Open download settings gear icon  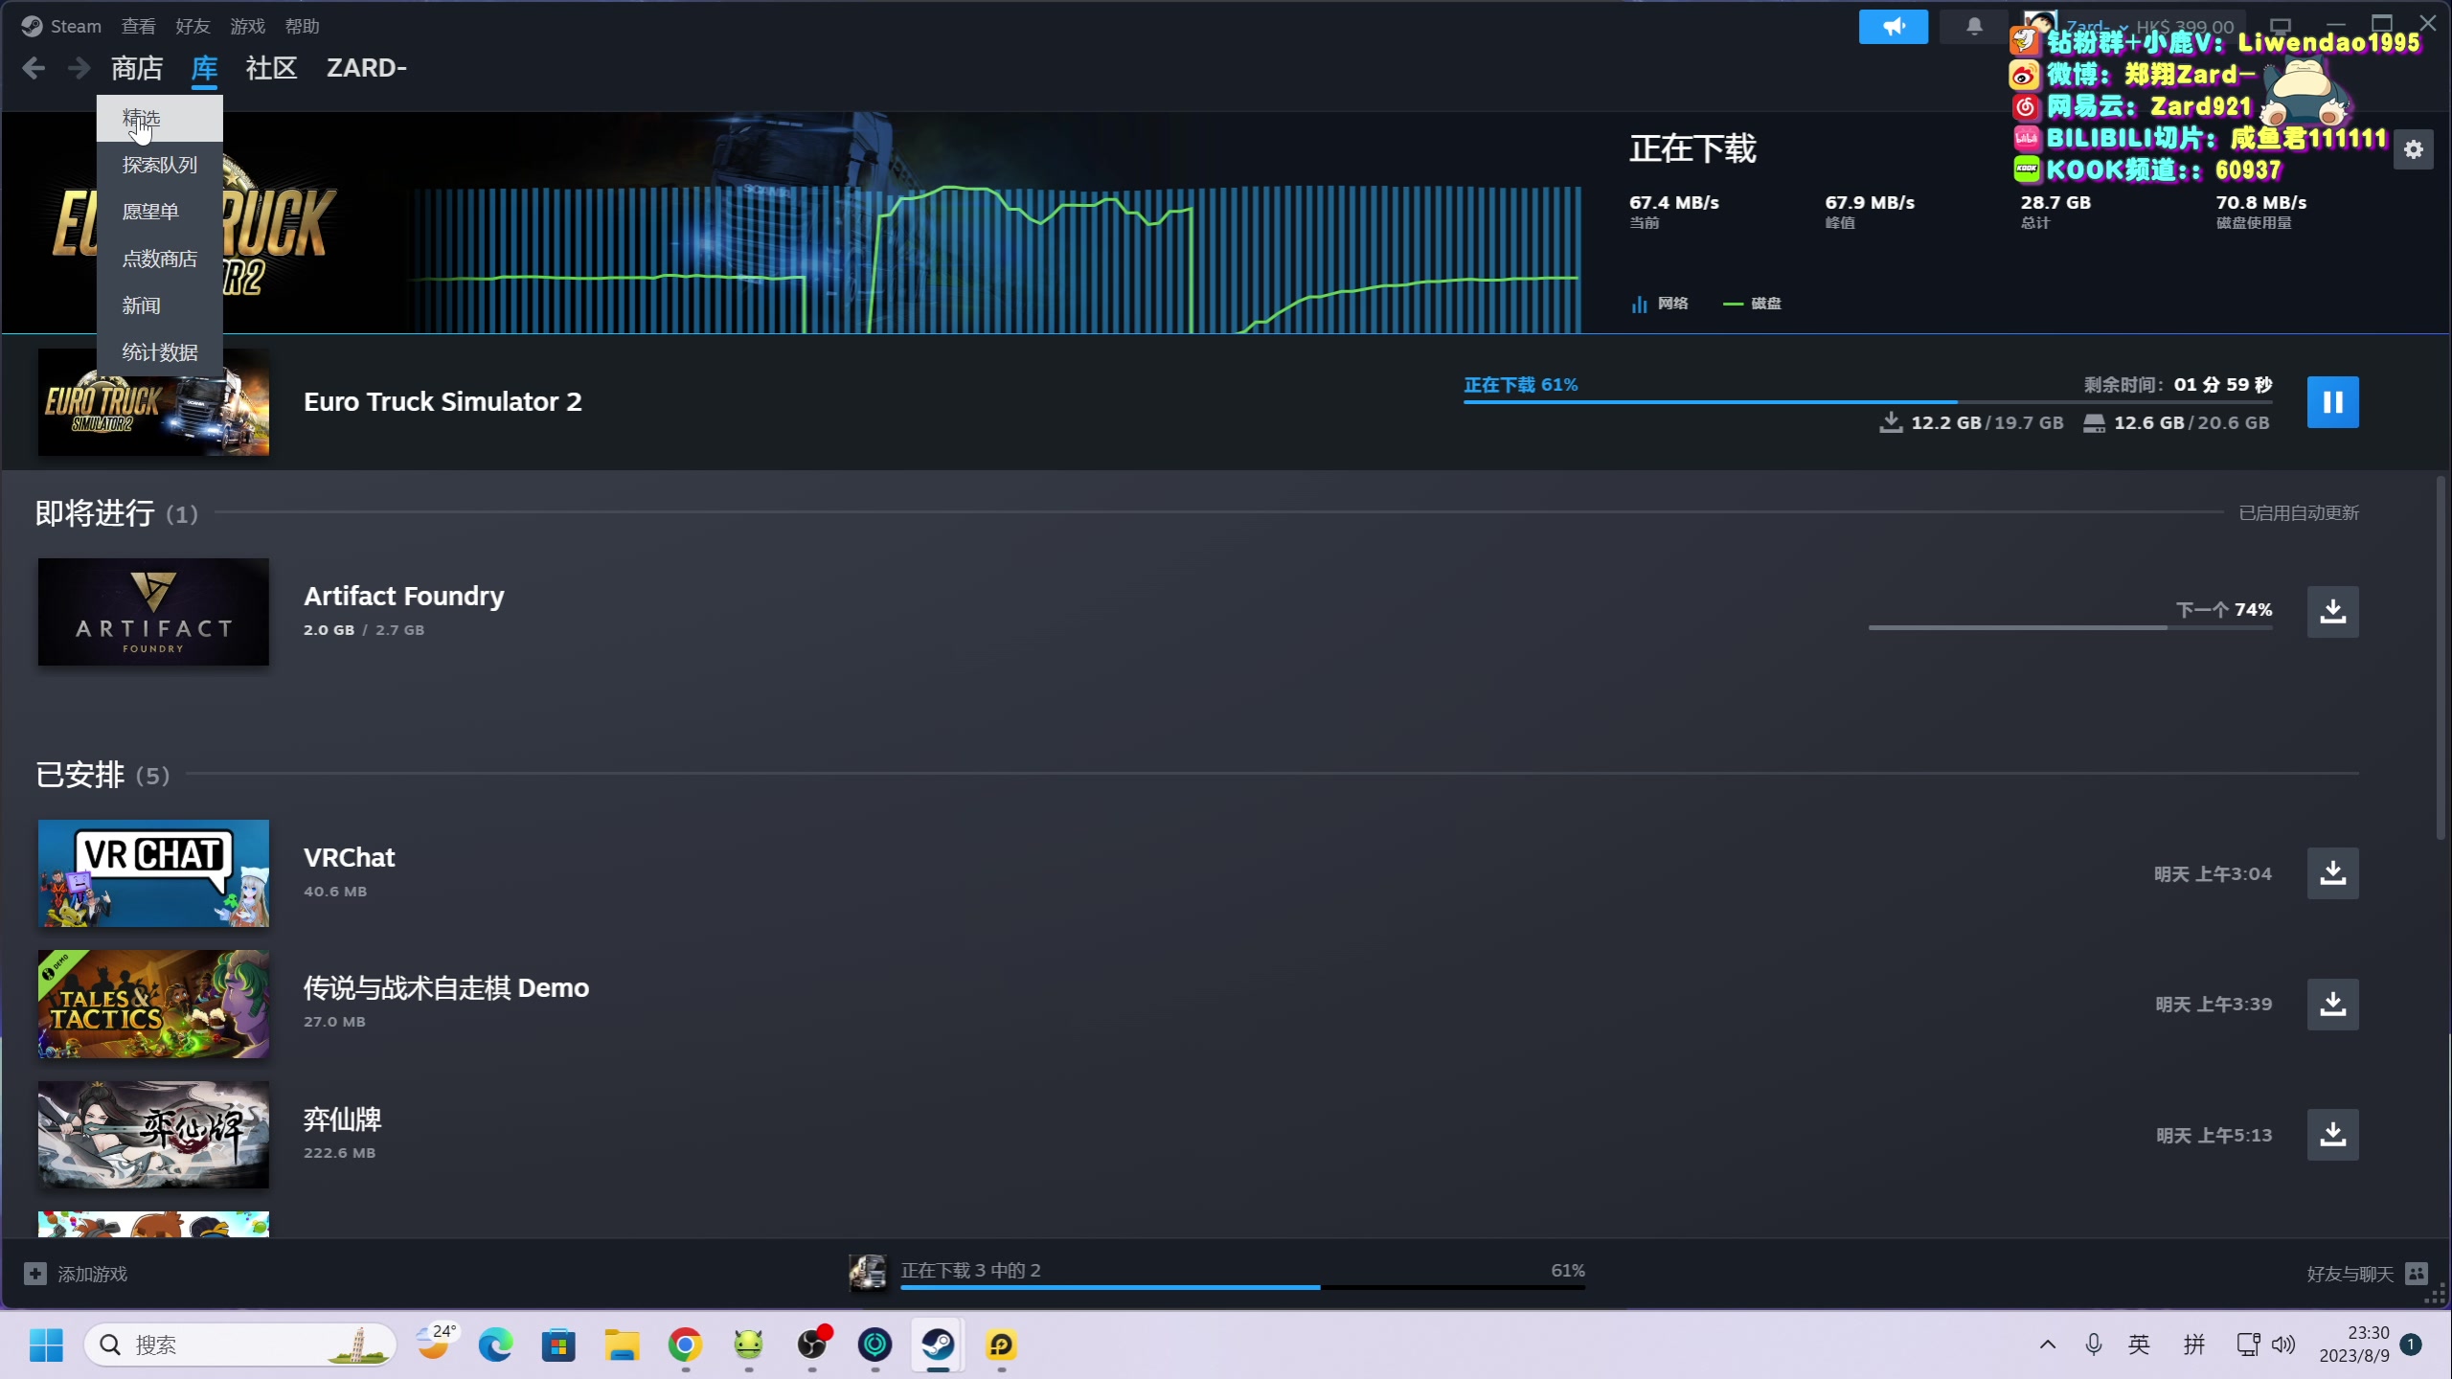[2413, 149]
